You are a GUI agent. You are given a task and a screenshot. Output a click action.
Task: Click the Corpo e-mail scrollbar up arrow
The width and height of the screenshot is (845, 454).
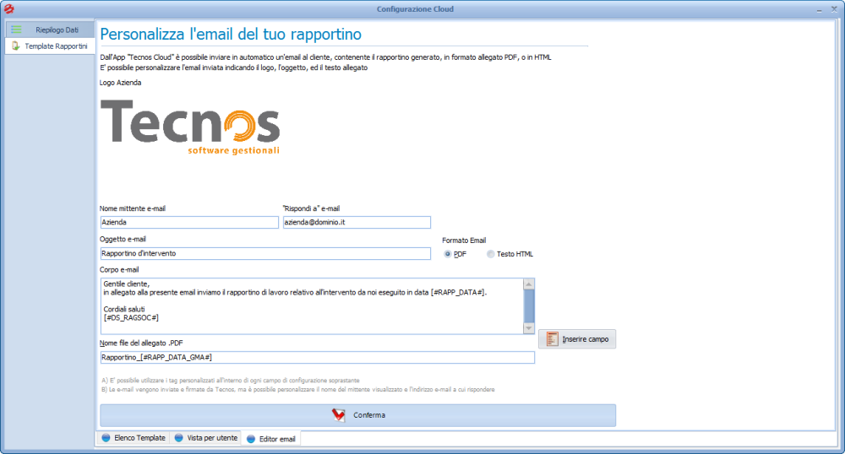click(529, 284)
